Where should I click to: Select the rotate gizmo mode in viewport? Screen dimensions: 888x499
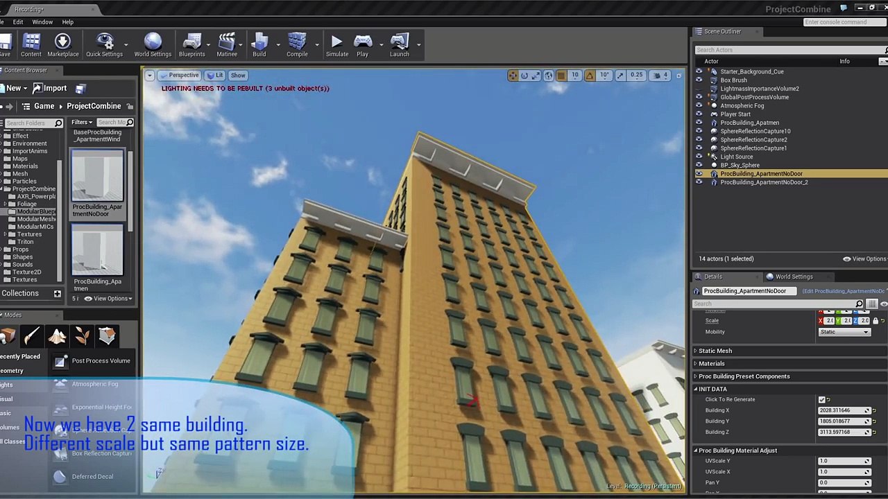click(x=524, y=76)
